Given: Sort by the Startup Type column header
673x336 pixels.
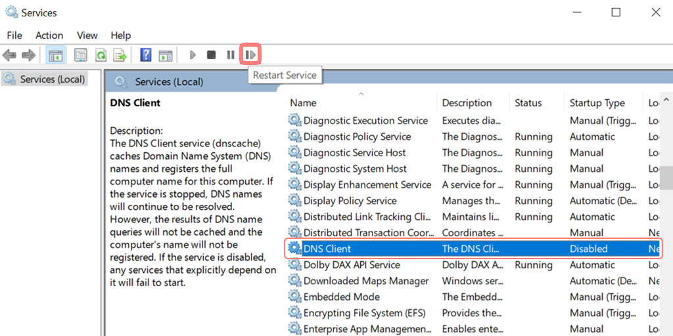Looking at the screenshot, I should [x=603, y=103].
